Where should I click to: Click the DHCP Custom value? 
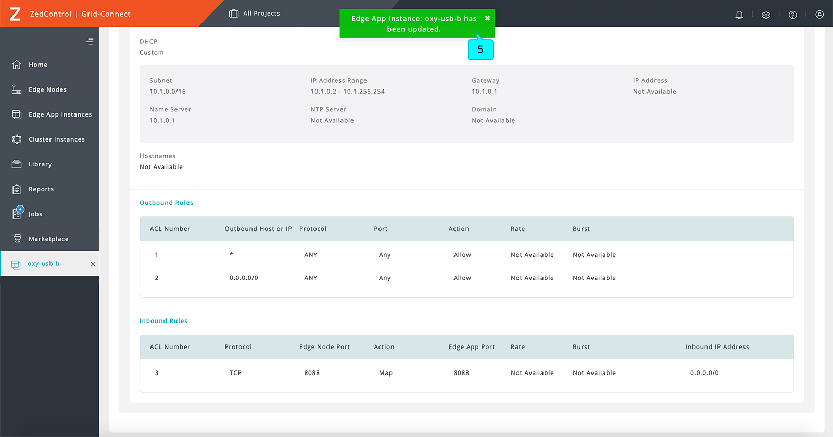click(152, 53)
